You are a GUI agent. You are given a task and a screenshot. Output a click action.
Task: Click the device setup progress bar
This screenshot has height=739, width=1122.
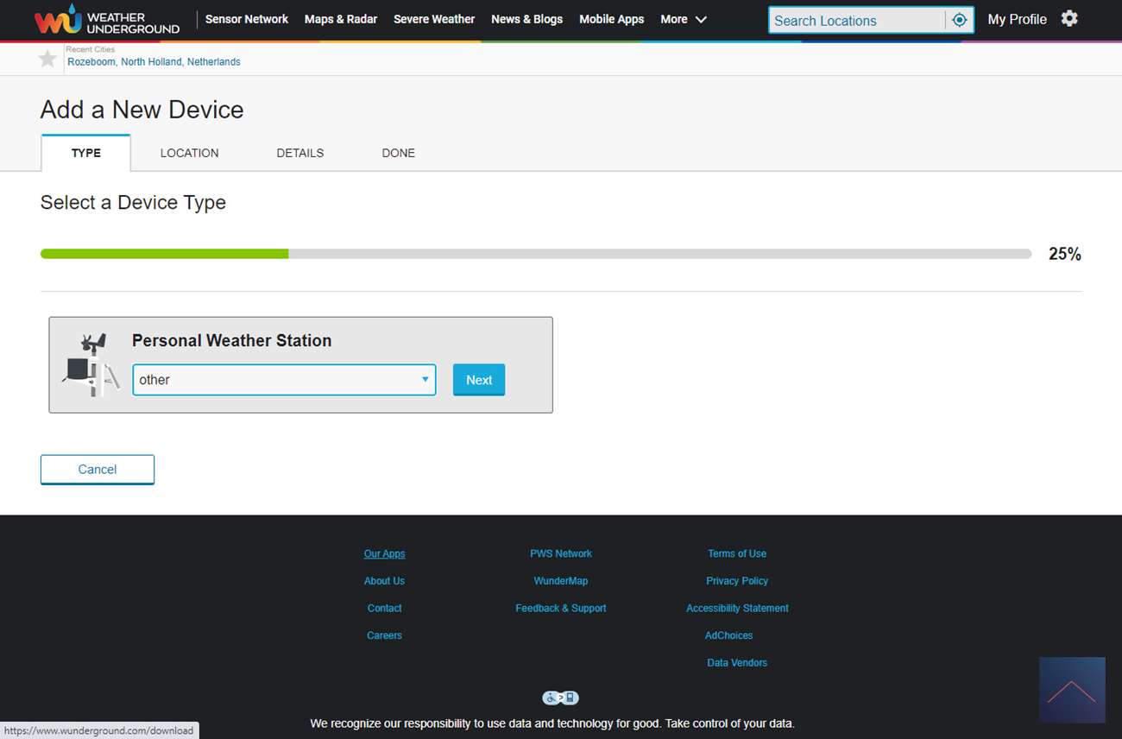(x=535, y=254)
